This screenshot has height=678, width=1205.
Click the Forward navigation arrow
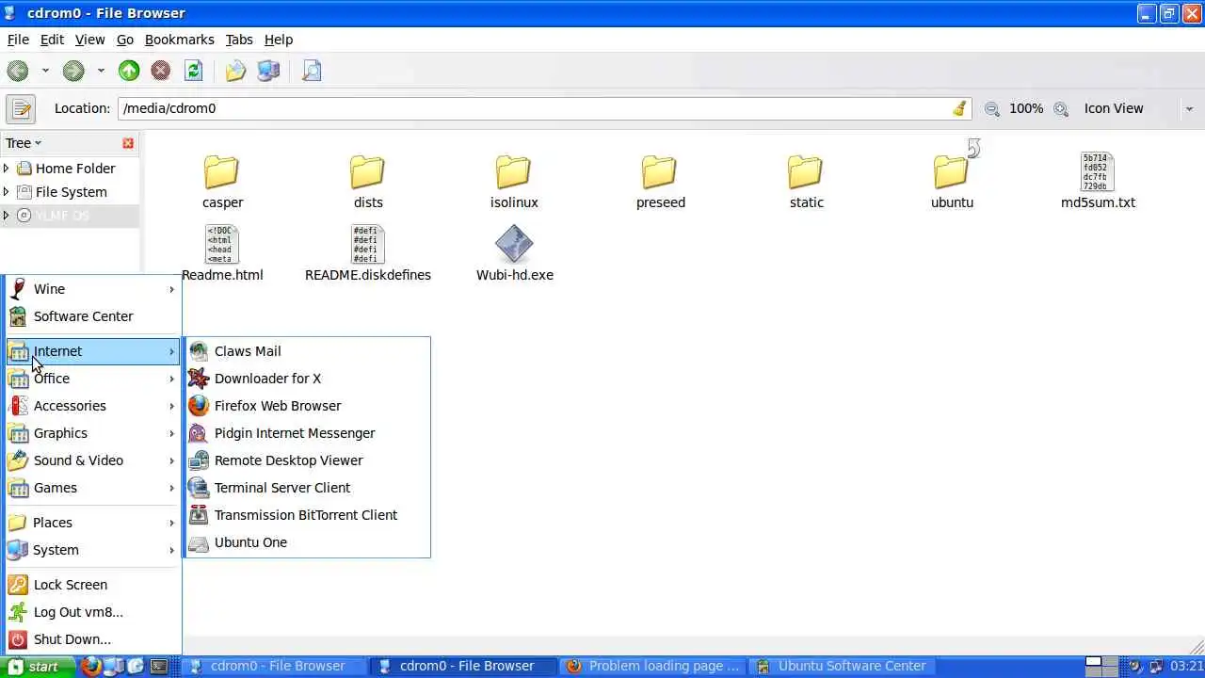73,71
